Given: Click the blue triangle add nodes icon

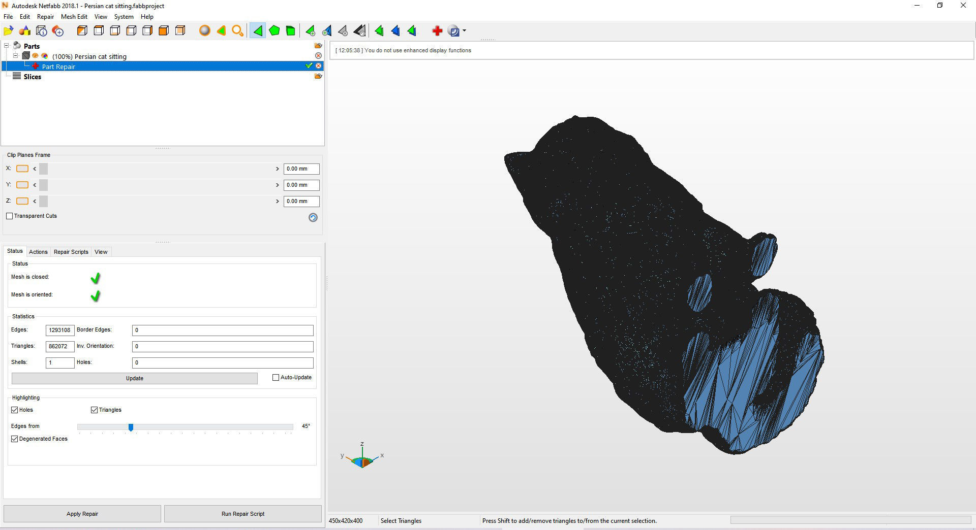Looking at the screenshot, I should pyautogui.click(x=326, y=31).
